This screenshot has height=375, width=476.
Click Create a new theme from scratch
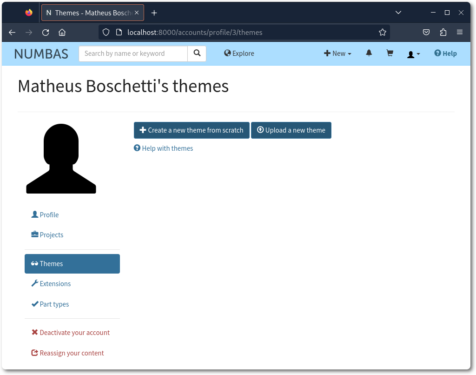pyautogui.click(x=192, y=130)
